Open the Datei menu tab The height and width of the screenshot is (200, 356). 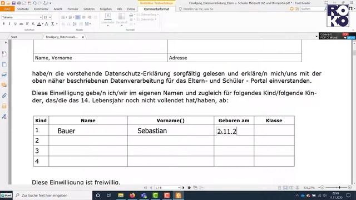pyautogui.click(x=7, y=9)
